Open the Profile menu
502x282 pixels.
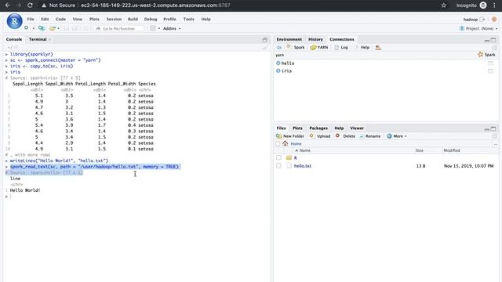click(x=169, y=19)
